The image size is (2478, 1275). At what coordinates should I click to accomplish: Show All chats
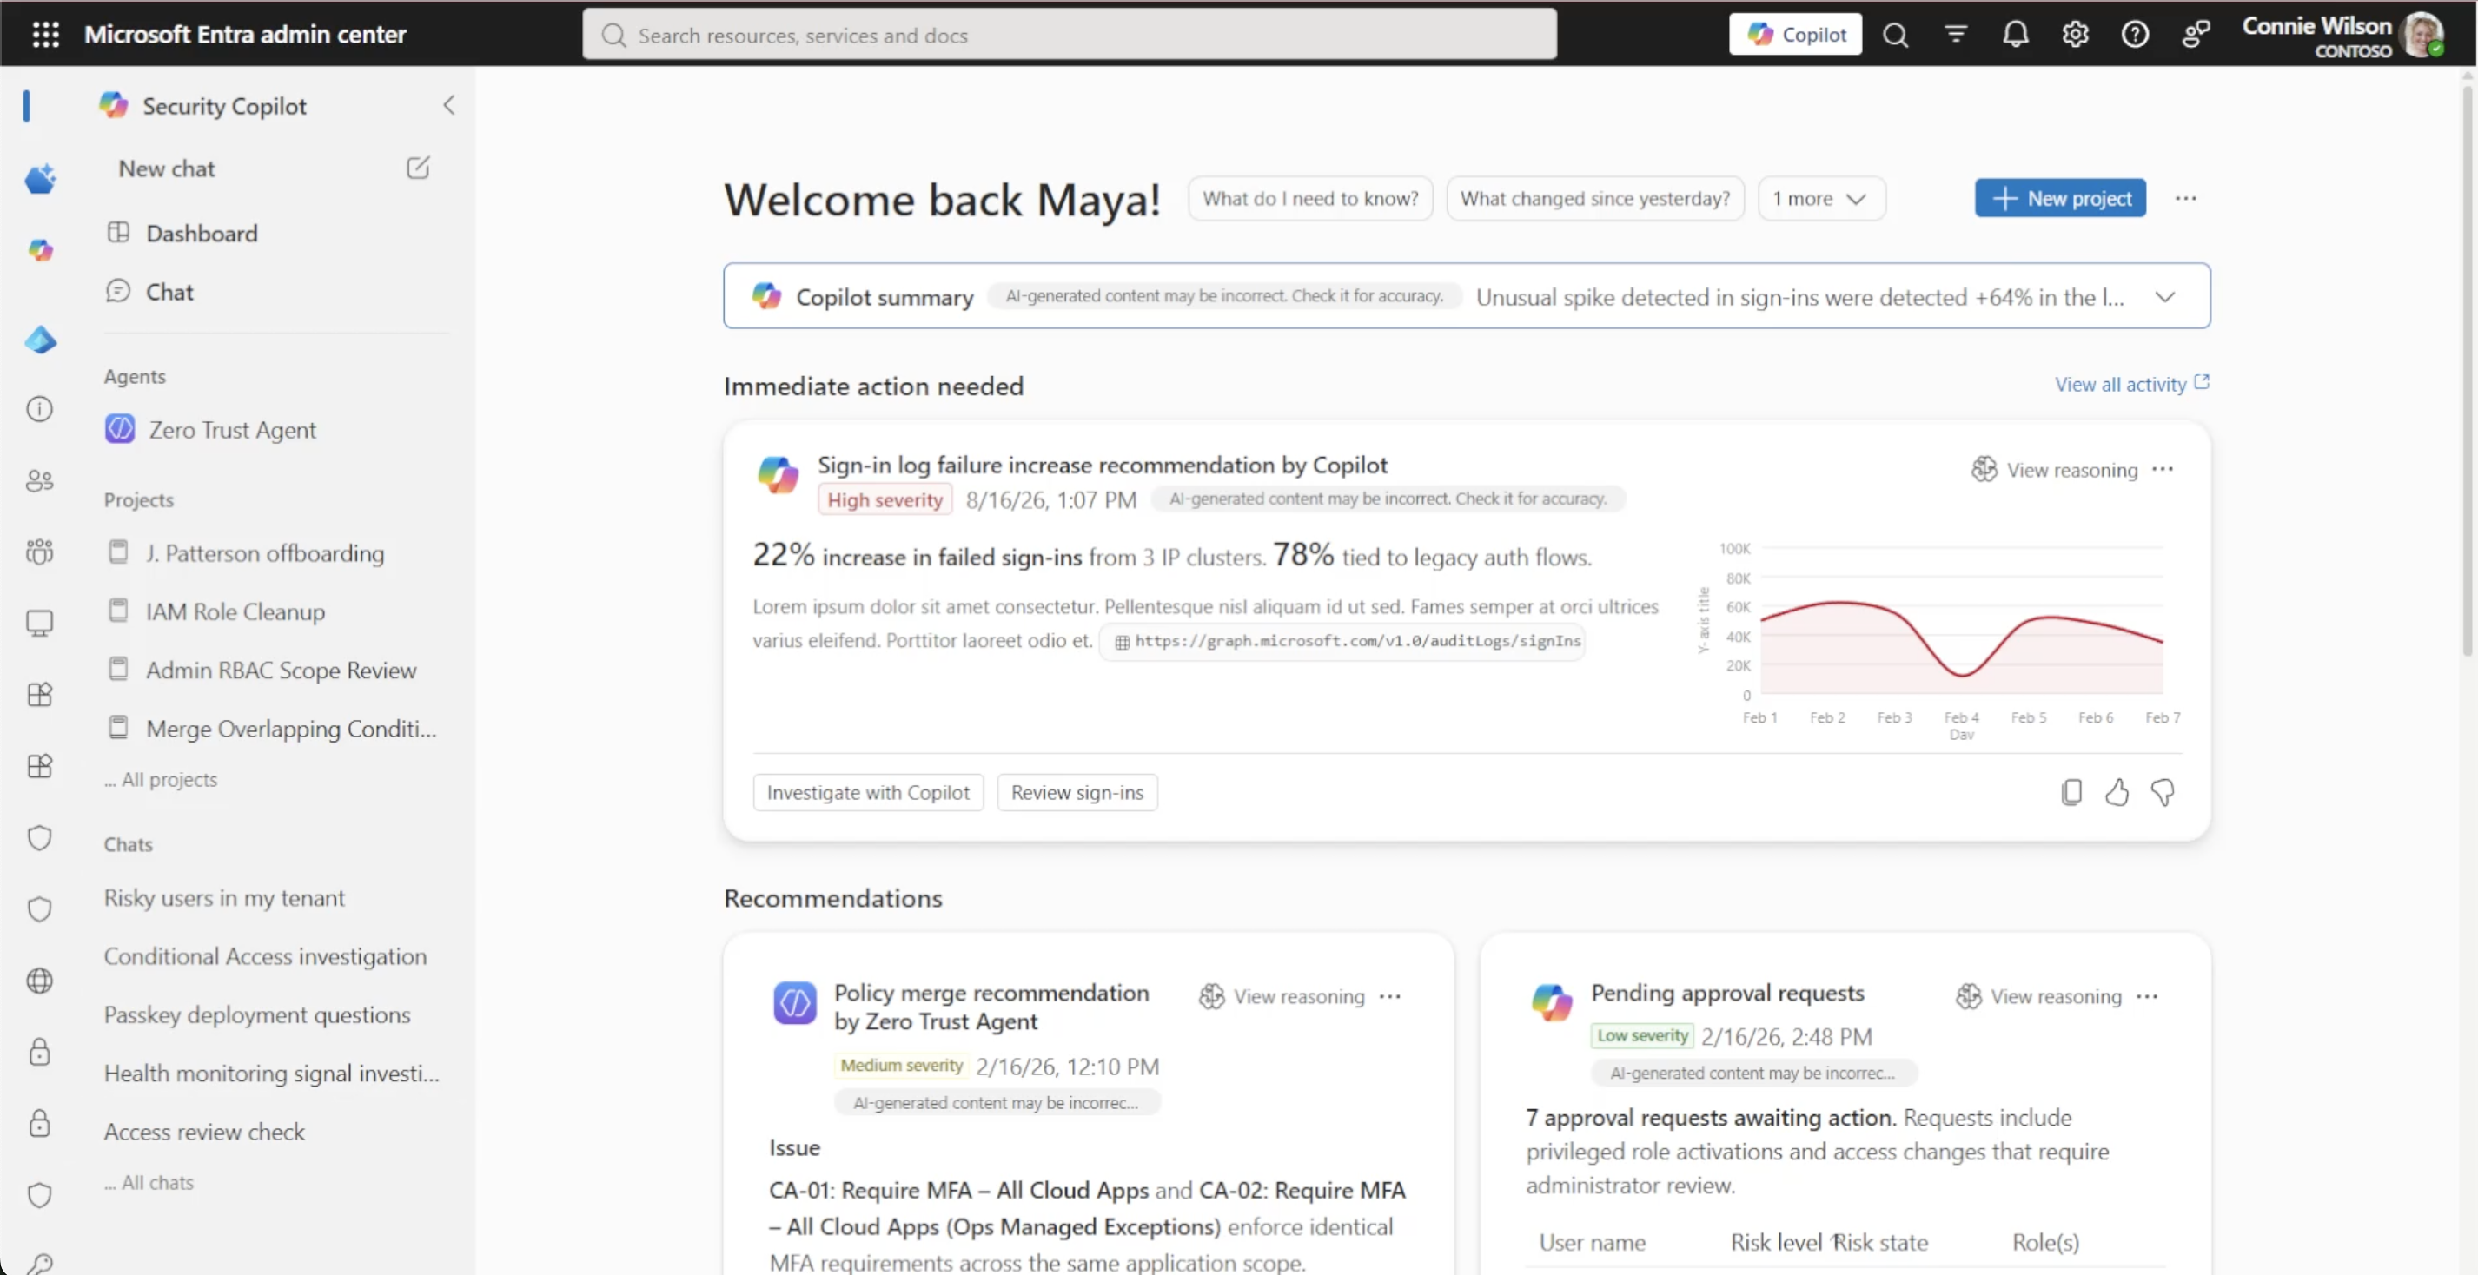click(149, 1183)
